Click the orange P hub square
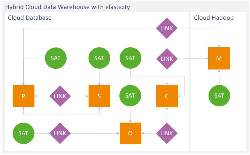The image size is (250, 155). 23,96
